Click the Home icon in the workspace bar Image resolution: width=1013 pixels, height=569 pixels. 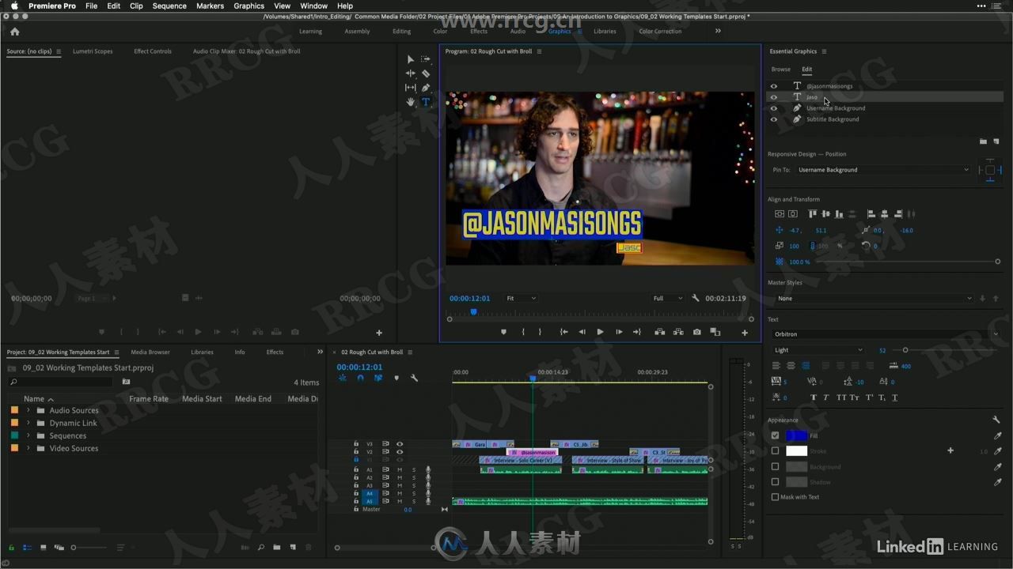click(14, 32)
